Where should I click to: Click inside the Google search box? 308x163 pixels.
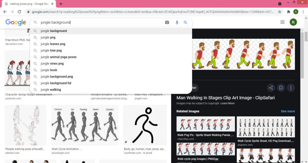tap(101, 22)
